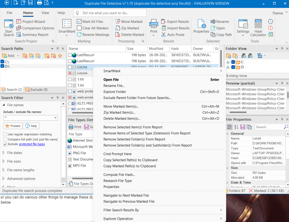The image size is (289, 222).
Task: Click the uncheck all folders icon in Folder View
Action: 235,56
